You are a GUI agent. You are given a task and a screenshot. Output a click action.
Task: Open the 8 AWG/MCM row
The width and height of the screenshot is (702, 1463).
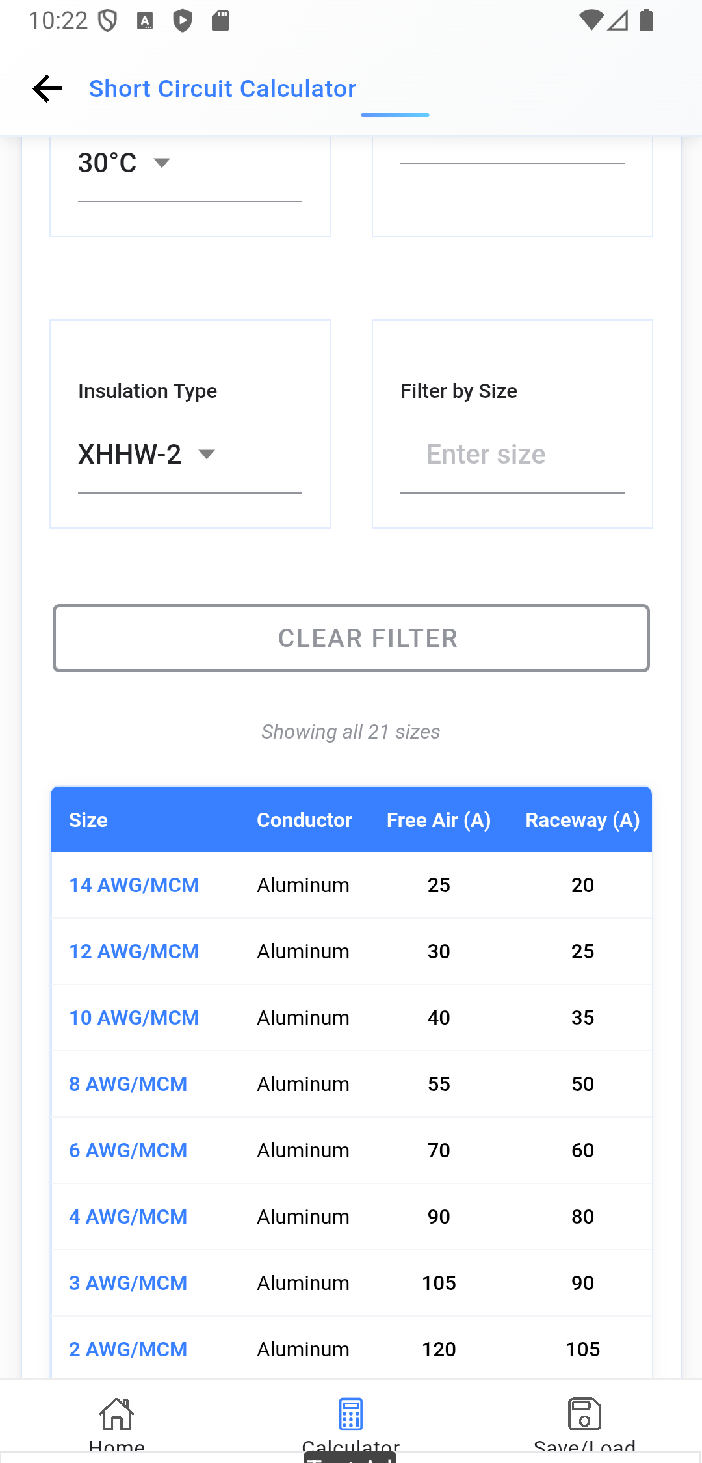(352, 1084)
